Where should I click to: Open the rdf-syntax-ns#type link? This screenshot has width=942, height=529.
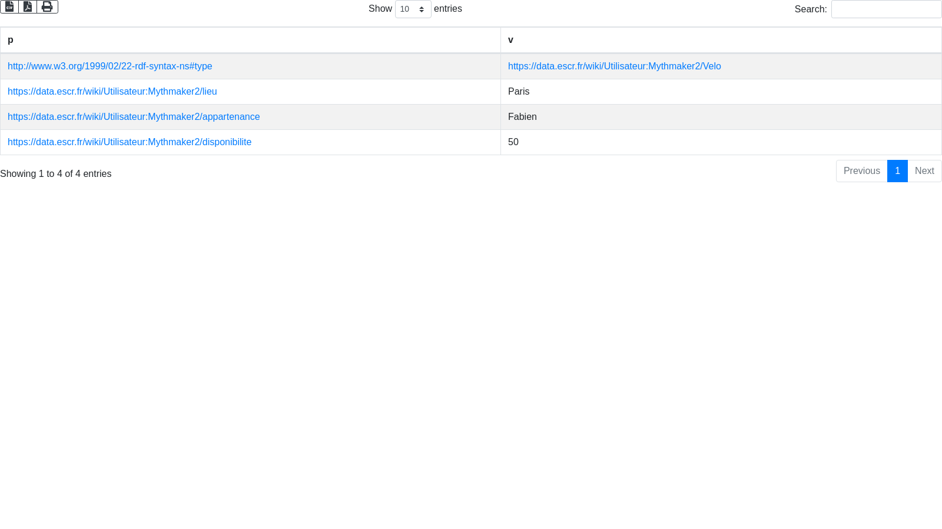click(x=110, y=66)
